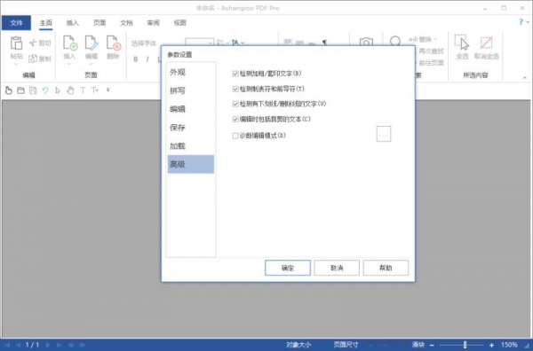
Task: Click the help question mark icon
Action: pyautogui.click(x=521, y=22)
